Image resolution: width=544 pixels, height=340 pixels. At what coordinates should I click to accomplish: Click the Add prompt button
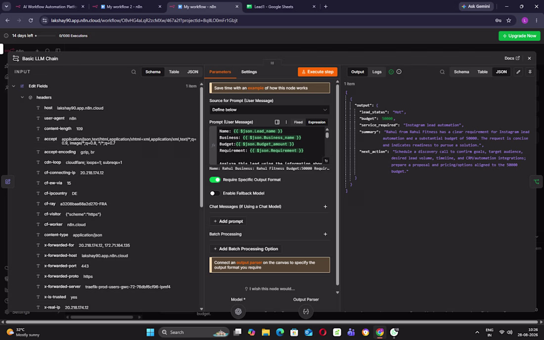[228, 221]
